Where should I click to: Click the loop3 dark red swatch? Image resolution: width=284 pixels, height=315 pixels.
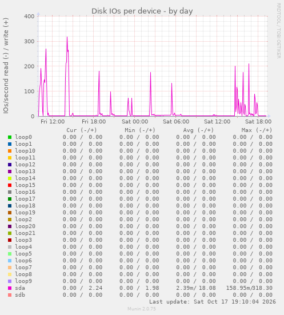click(x=10, y=240)
